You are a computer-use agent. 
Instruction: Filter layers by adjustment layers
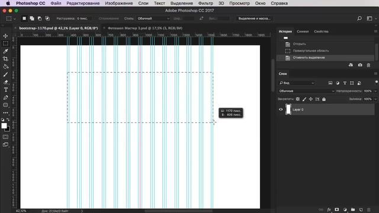tap(338, 83)
